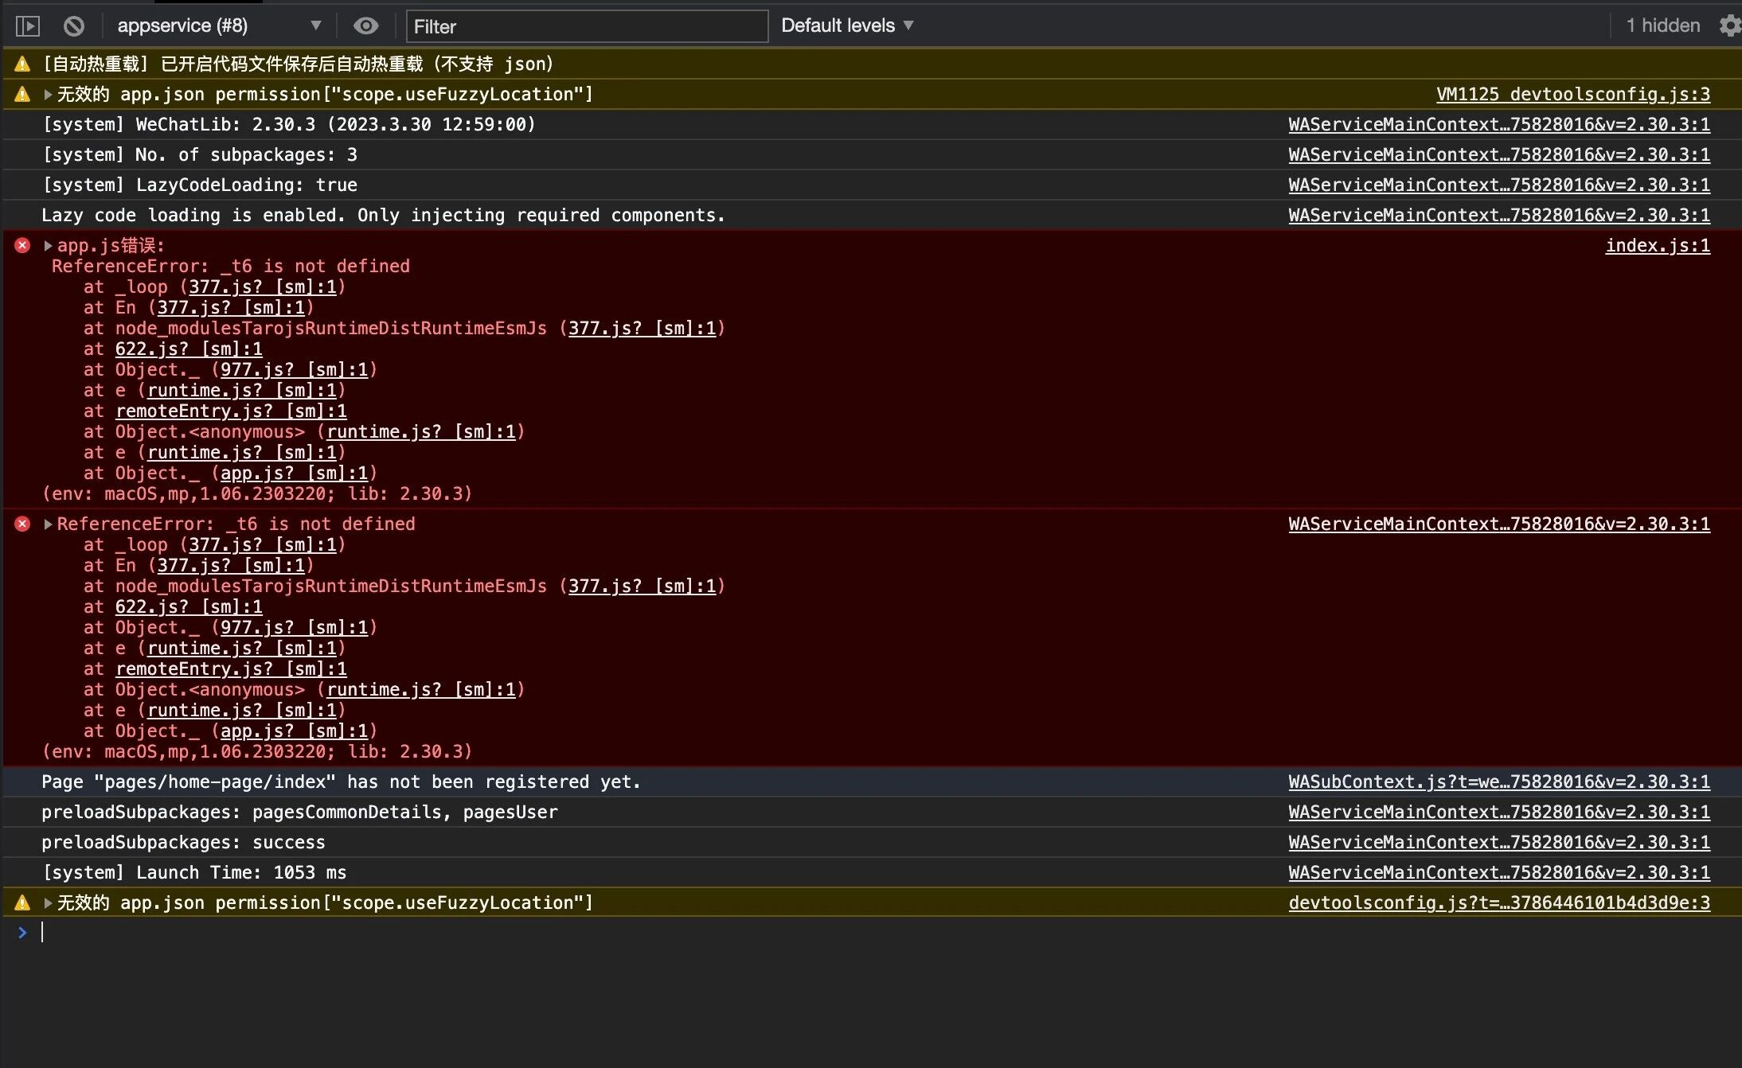Click red error icon beside app.js错误
Image resolution: width=1742 pixels, height=1068 pixels.
[22, 245]
